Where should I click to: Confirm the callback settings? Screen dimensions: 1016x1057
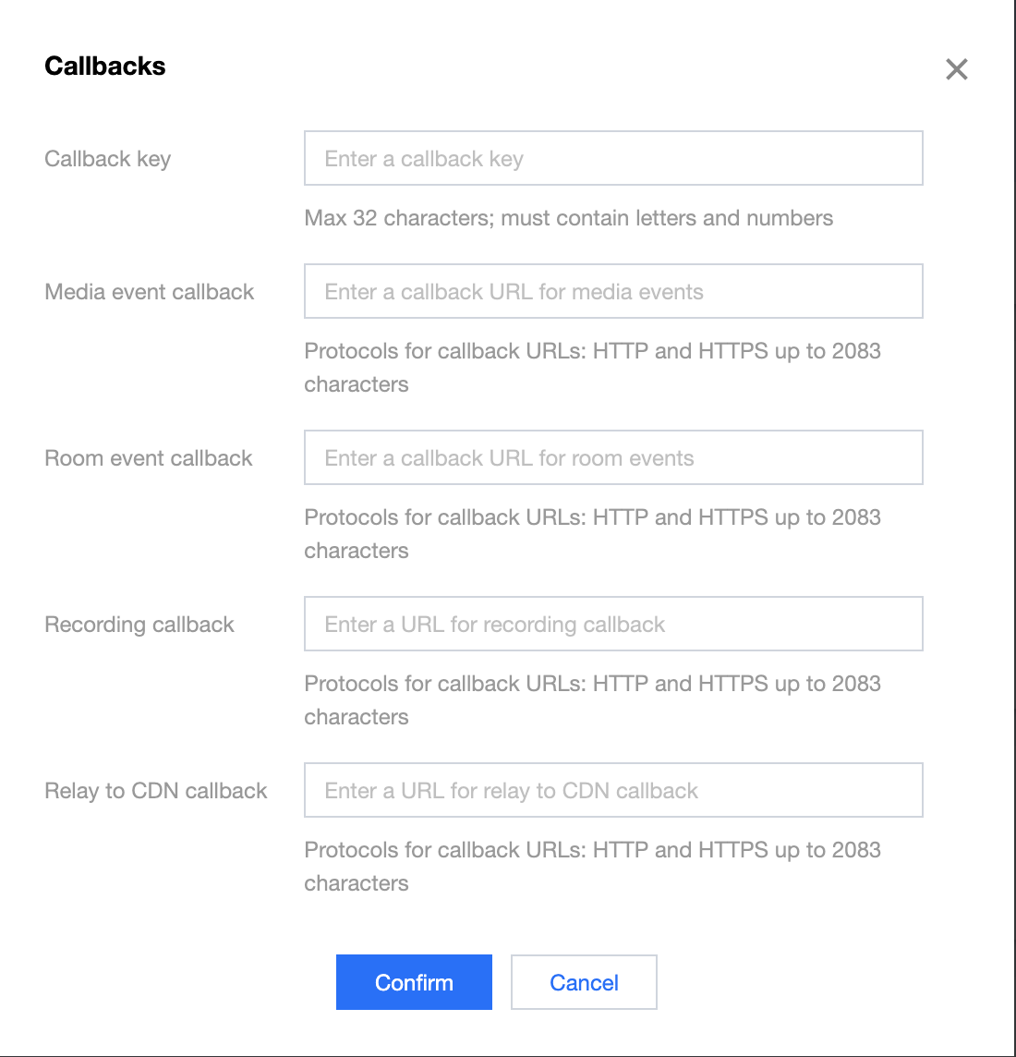[x=414, y=982]
